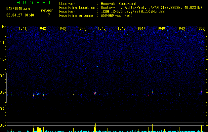Click the 'Receiving antenna' label
The height and width of the screenshot is (132, 208).
point(76,16)
